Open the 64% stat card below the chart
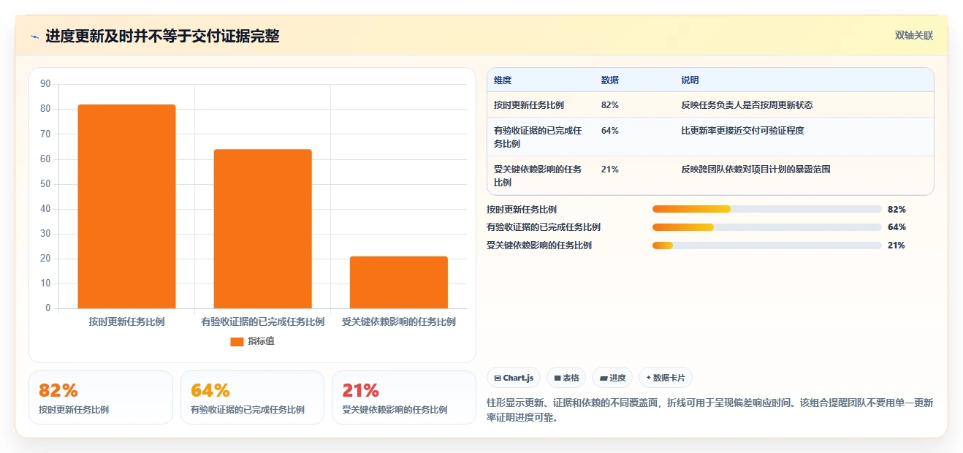 click(252, 397)
